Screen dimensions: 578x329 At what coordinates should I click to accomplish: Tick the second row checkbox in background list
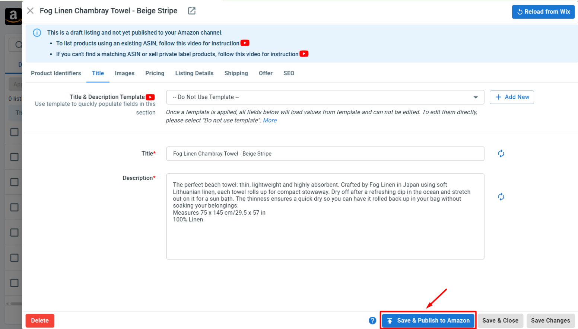pos(15,157)
